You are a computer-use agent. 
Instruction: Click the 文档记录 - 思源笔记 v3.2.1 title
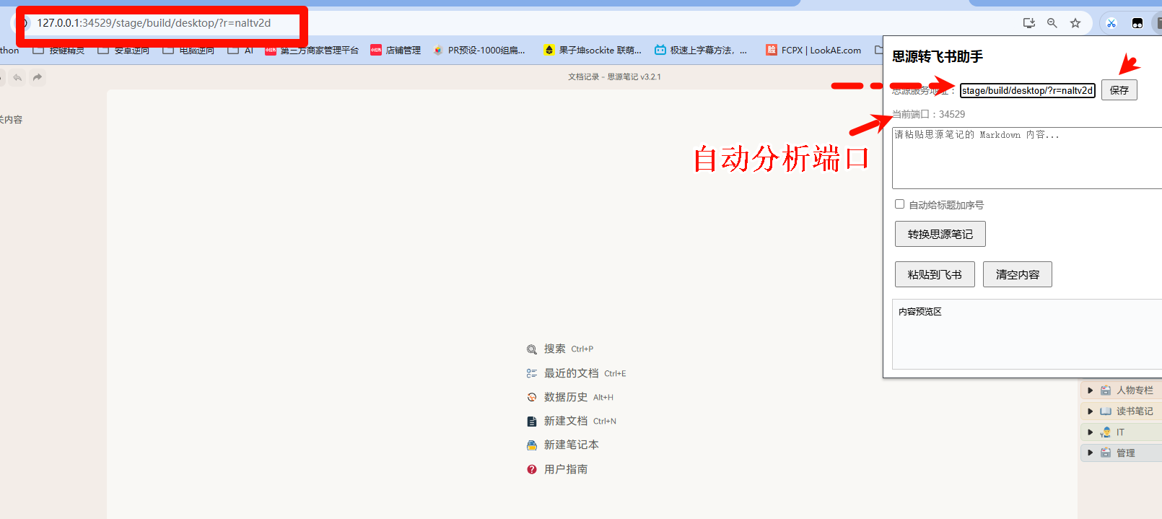tap(614, 77)
